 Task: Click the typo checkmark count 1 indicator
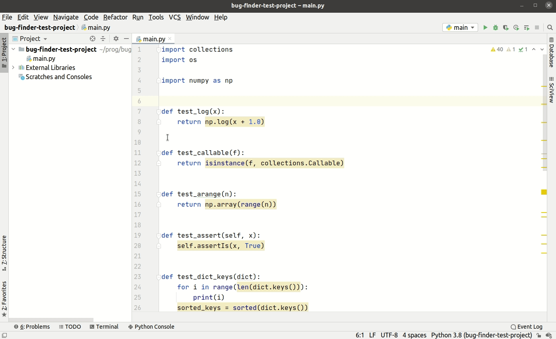[x=523, y=49]
